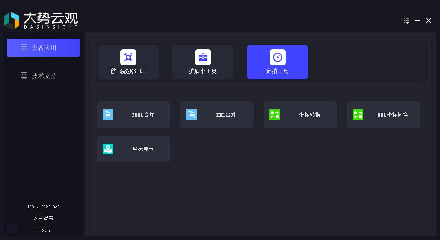Click the 定拍工具 target icon

[x=278, y=57]
